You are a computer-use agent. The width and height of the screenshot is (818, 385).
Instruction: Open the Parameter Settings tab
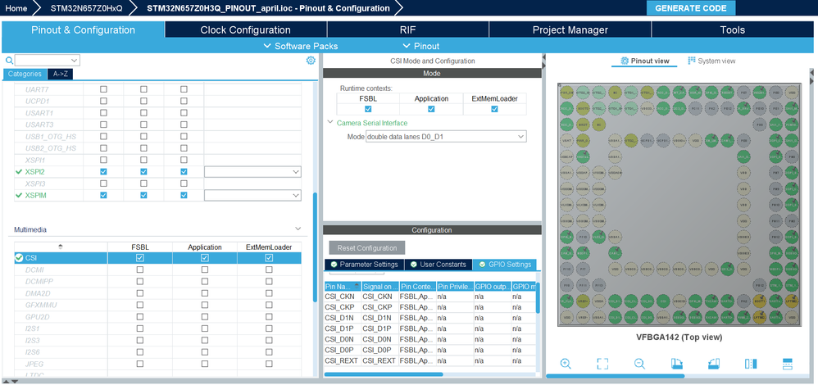tap(364, 265)
